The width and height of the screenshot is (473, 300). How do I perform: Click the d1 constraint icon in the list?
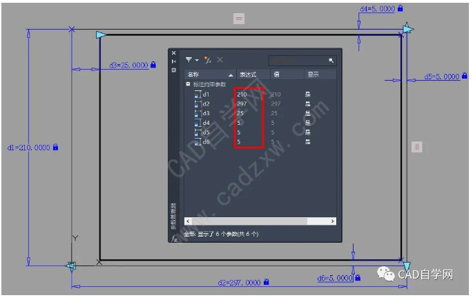click(x=198, y=94)
